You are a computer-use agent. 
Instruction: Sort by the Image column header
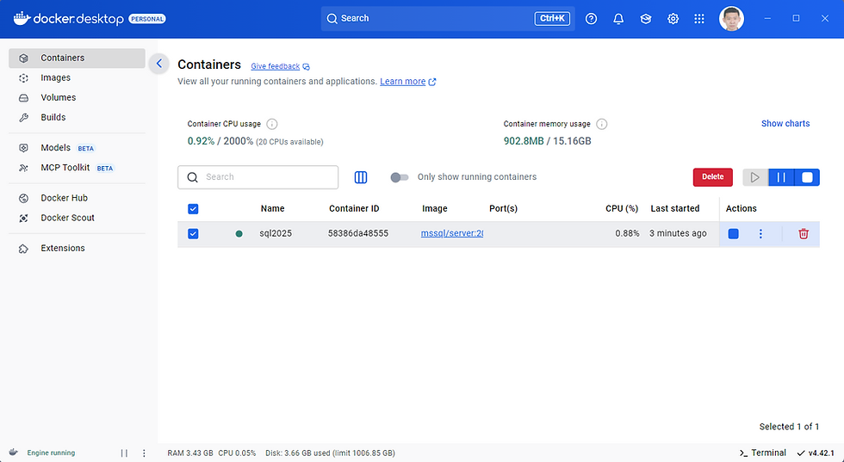click(434, 209)
